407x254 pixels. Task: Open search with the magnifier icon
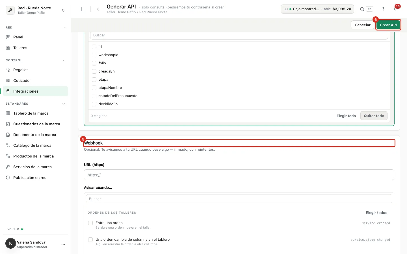(x=362, y=9)
